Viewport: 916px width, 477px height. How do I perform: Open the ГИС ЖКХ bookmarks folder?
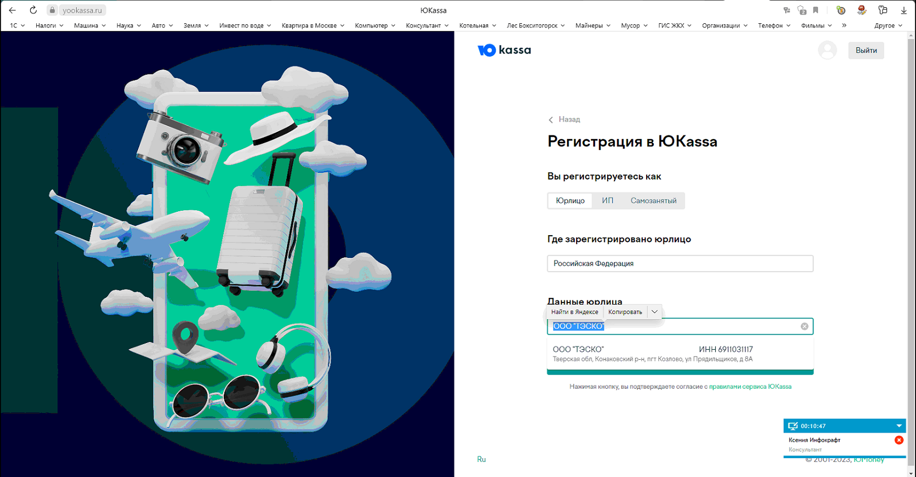coord(674,26)
